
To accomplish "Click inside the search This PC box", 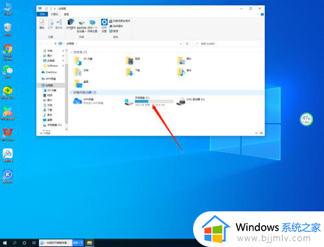I will [227, 43].
